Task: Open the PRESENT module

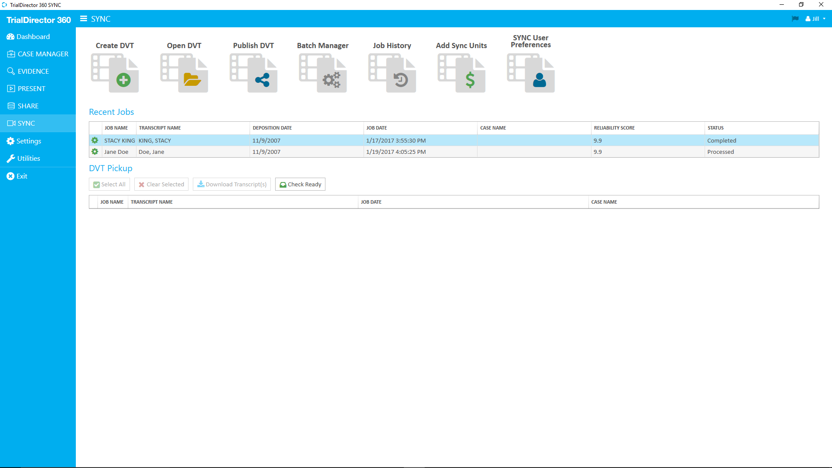Action: [38, 88]
